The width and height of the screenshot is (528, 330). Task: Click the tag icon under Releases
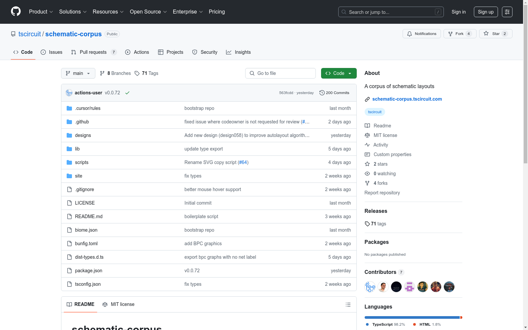pos(367,224)
